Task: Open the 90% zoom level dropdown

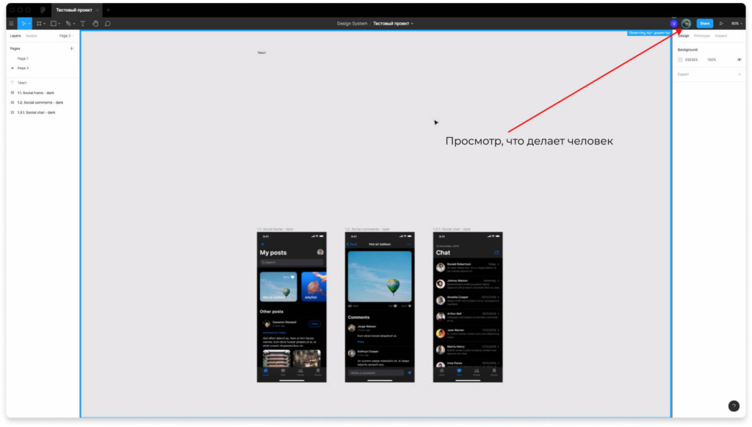Action: (x=735, y=23)
